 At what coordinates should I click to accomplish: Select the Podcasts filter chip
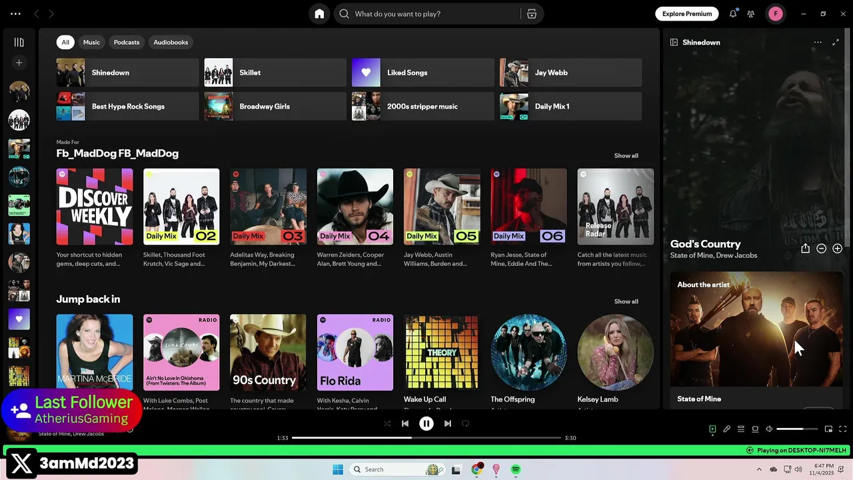pos(127,42)
